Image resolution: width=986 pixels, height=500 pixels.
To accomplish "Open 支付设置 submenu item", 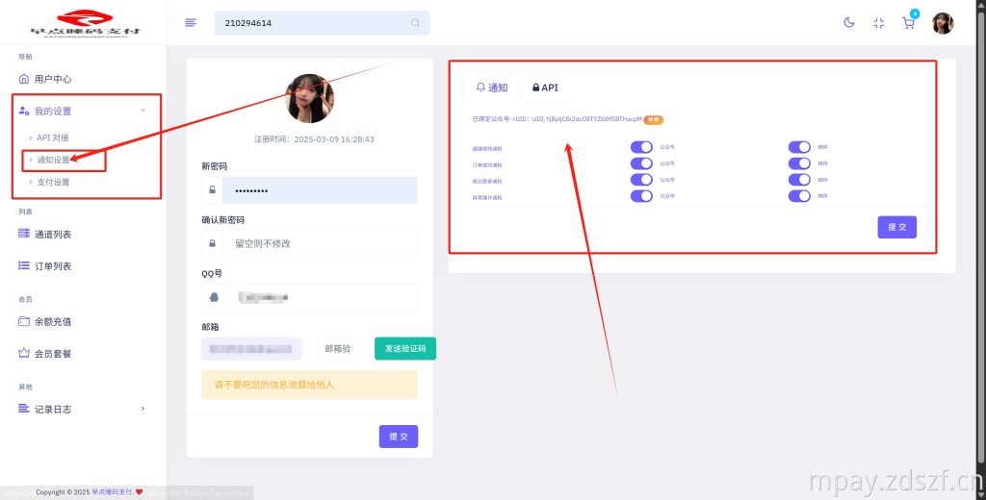I will (x=53, y=182).
